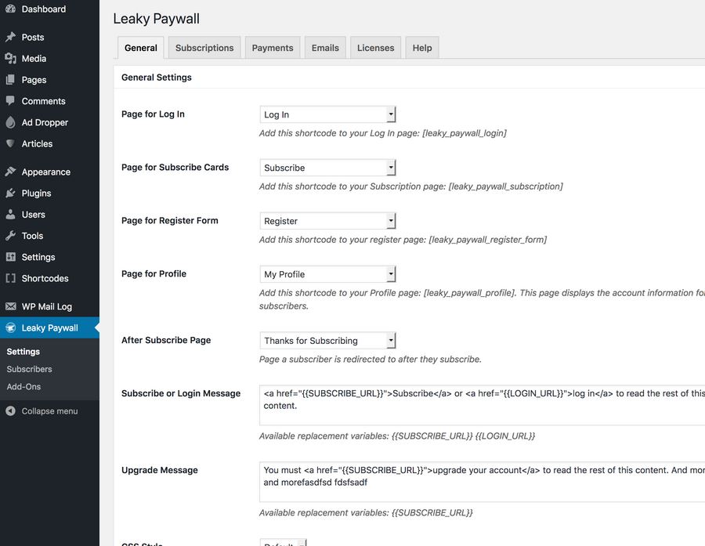Viewport: 705px width, 546px height.
Task: Click Collapse menu button
Action: pyautogui.click(x=49, y=411)
